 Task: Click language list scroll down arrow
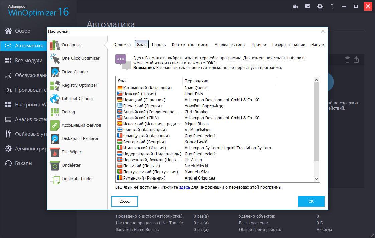(x=316, y=179)
